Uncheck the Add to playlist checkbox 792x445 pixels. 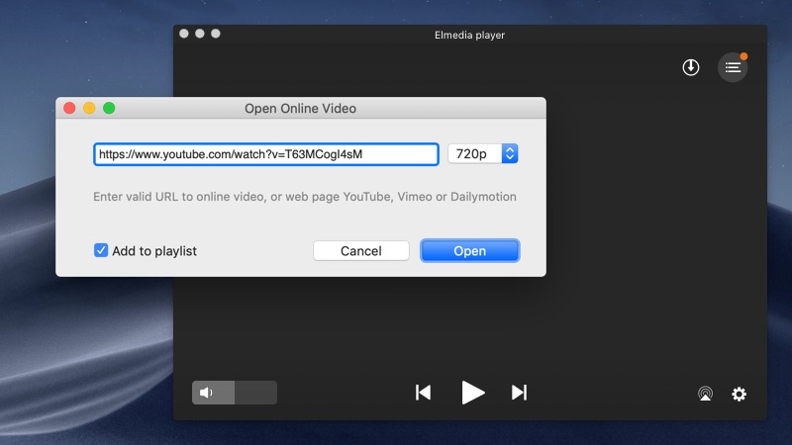pyautogui.click(x=101, y=250)
